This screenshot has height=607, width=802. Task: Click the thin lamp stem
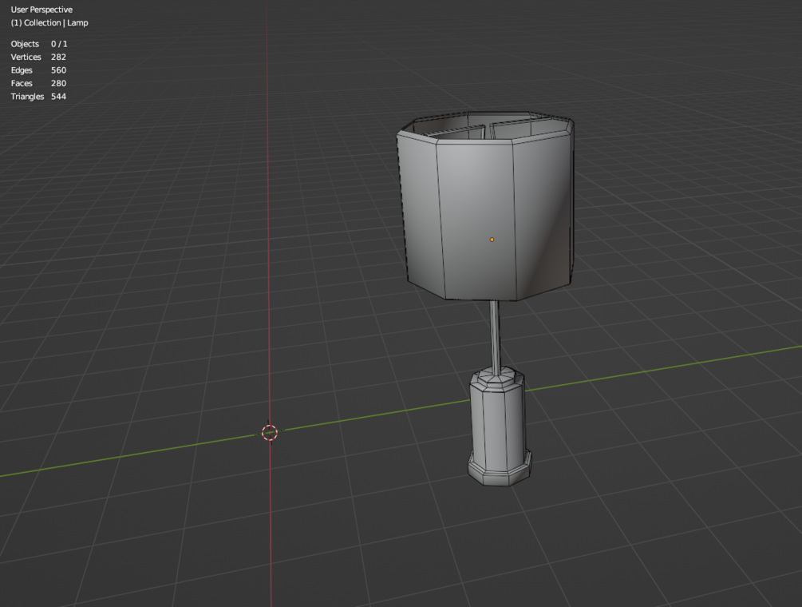[x=495, y=334]
